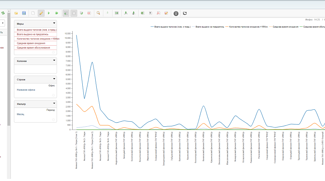325x181 pixels.
Task: Click the chart-with-pencil icon
Action: coord(166,13)
